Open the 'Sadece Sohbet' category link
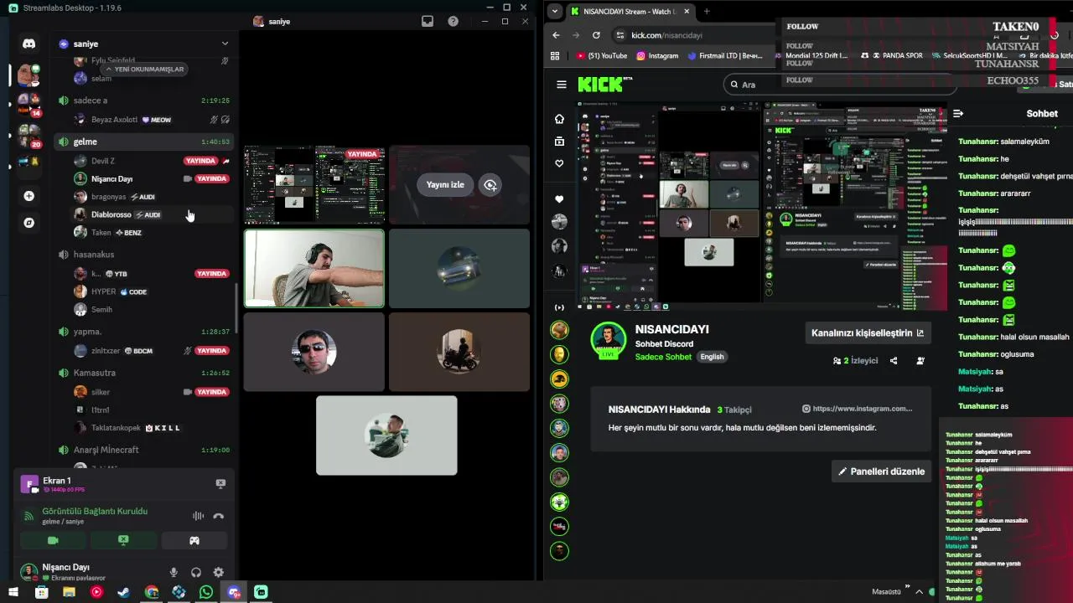 tap(663, 357)
